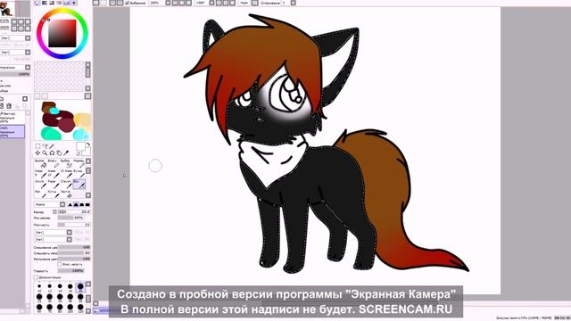Image resolution: width=571 pixels, height=321 pixels.
Task: Adjust the Плотность density slider
Action: point(74,225)
